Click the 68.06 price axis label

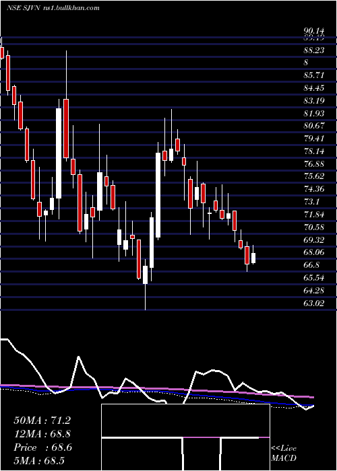pyautogui.click(x=313, y=252)
